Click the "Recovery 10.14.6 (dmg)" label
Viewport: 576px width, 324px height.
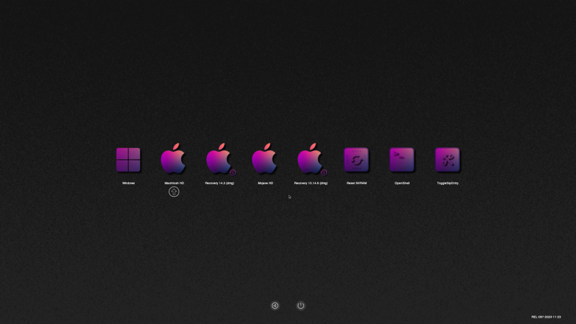click(311, 183)
